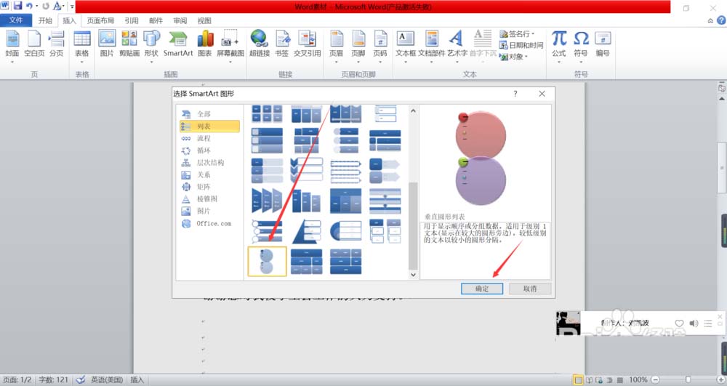Insert a text box (文本框)
Viewport: 727px width, 386px height.
point(406,45)
